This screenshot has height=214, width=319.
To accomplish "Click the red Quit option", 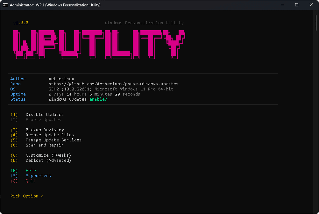I will (x=31, y=181).
